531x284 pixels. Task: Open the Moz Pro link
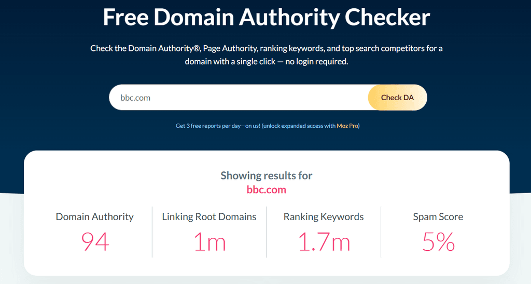(x=347, y=126)
